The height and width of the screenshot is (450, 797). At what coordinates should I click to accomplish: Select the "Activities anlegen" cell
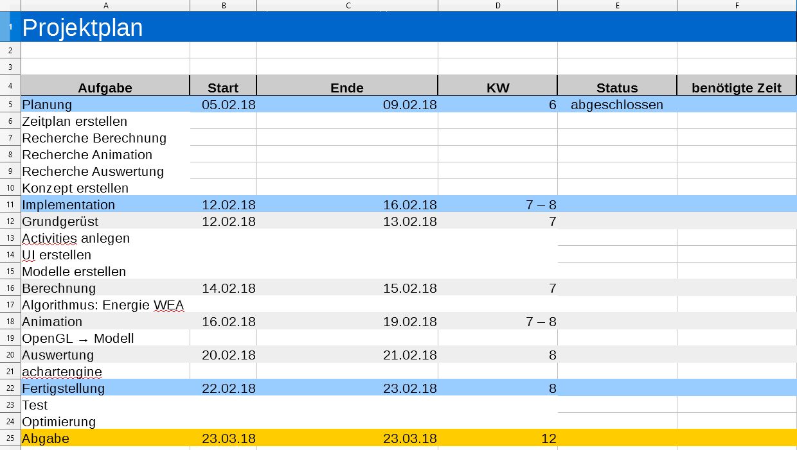(x=76, y=238)
